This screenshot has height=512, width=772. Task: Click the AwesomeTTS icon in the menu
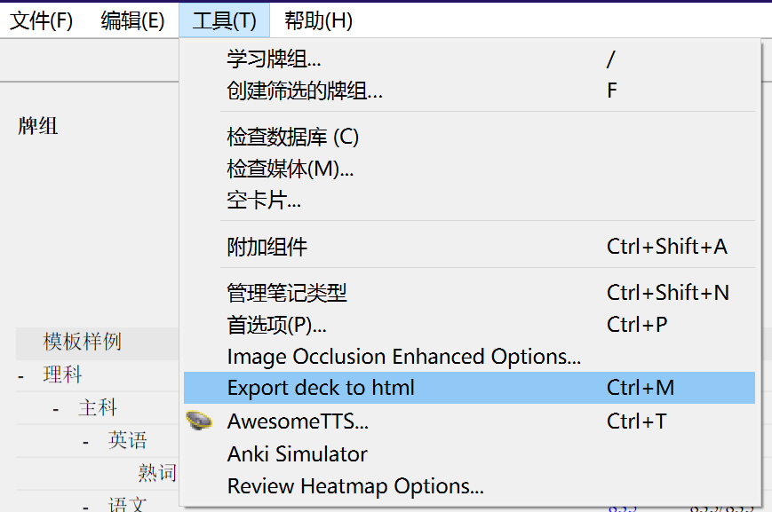coord(201,421)
